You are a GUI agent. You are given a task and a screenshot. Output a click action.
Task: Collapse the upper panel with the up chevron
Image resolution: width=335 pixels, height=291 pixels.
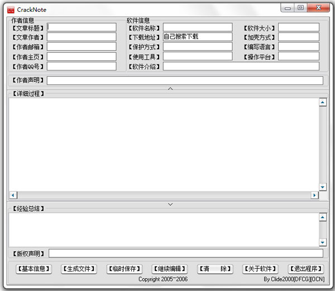[170, 88]
